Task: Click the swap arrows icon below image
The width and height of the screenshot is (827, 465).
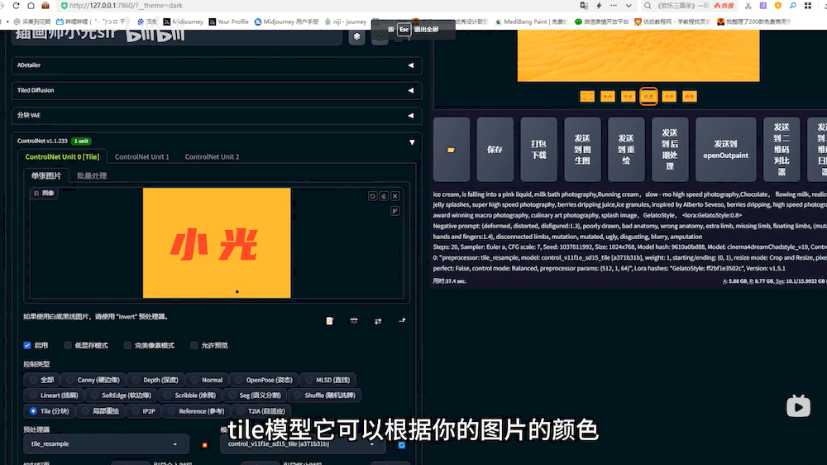Action: (x=378, y=321)
